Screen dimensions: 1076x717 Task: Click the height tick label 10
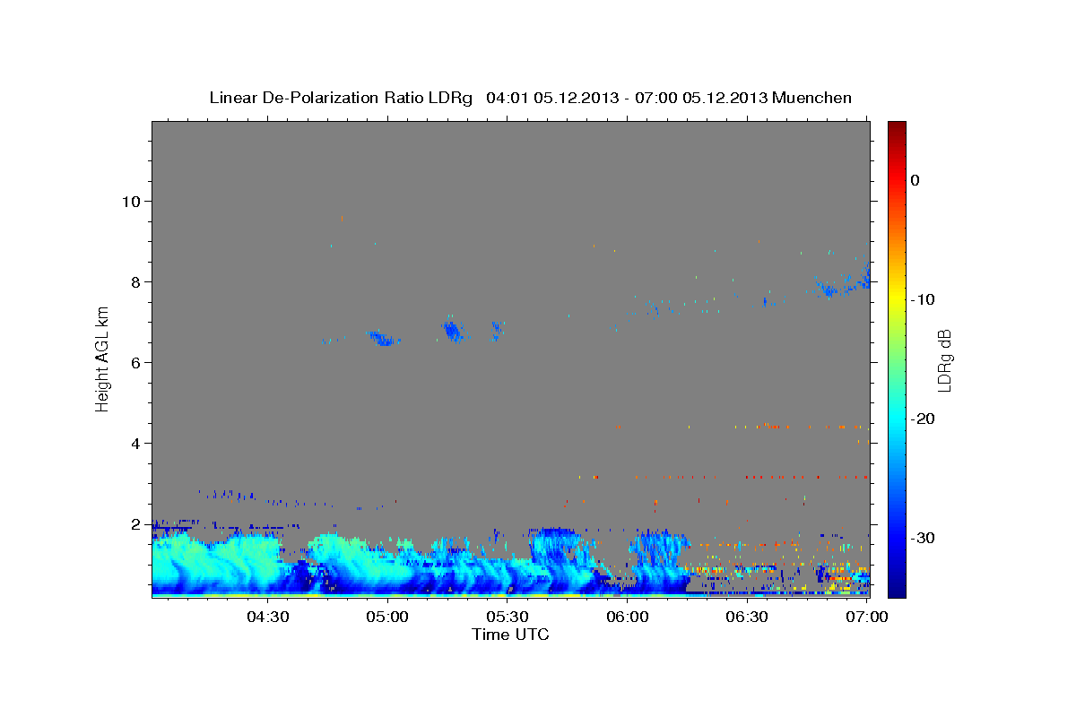pos(131,201)
